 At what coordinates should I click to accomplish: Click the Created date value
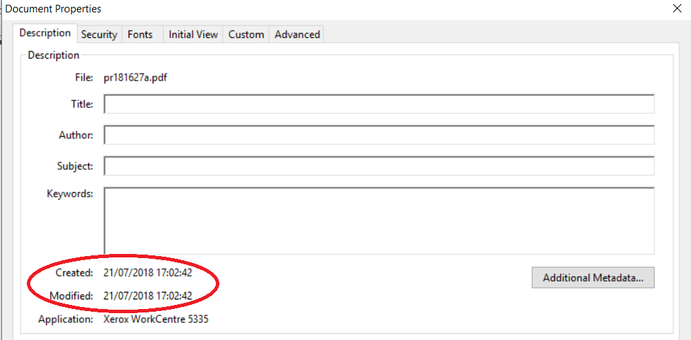point(147,273)
